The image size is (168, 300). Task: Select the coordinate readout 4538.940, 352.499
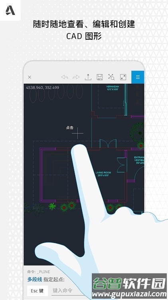click(x=43, y=87)
